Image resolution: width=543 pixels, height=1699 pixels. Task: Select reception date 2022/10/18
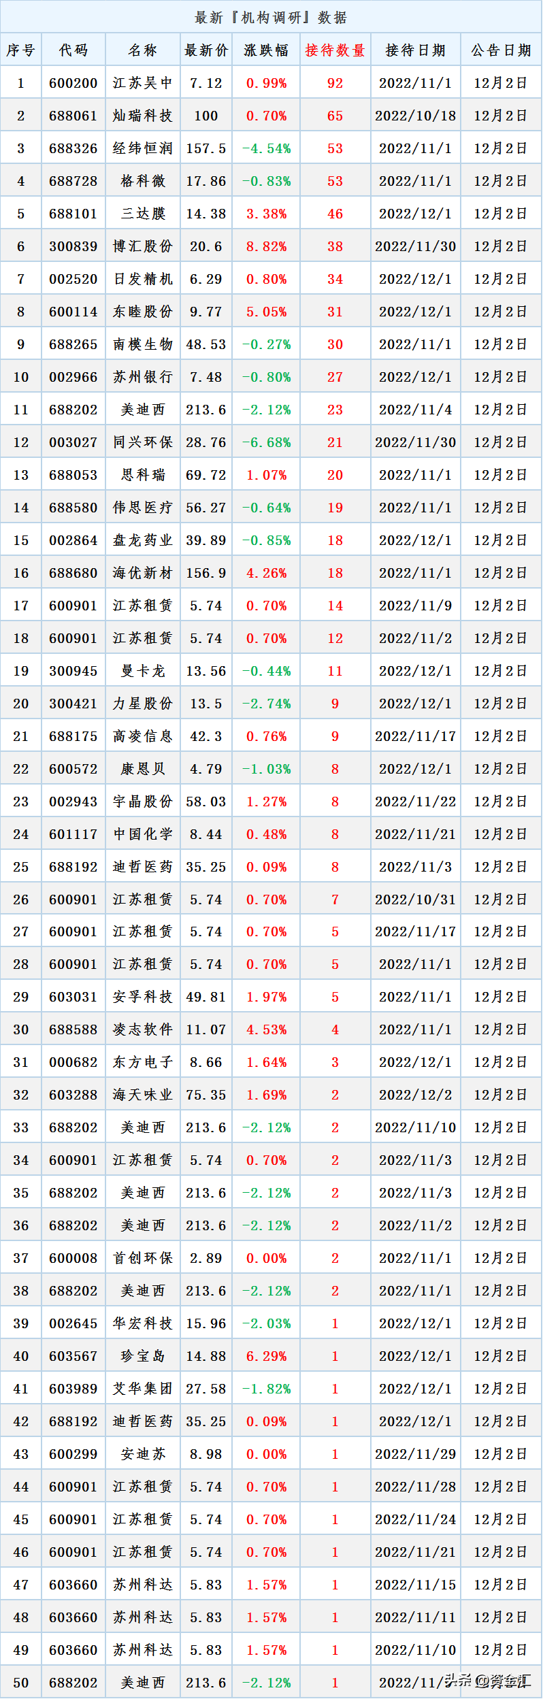(416, 116)
